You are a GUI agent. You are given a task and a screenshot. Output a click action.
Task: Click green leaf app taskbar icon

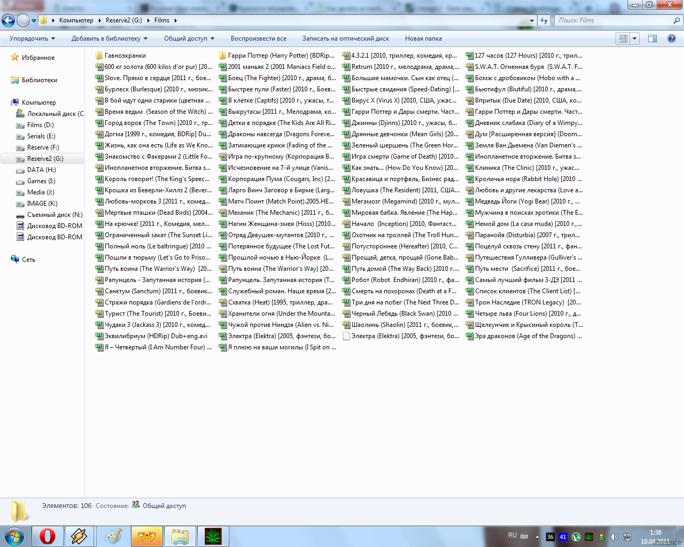(213, 536)
